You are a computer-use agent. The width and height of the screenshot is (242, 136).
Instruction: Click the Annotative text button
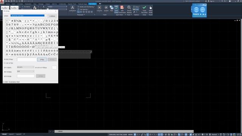point(26,7)
